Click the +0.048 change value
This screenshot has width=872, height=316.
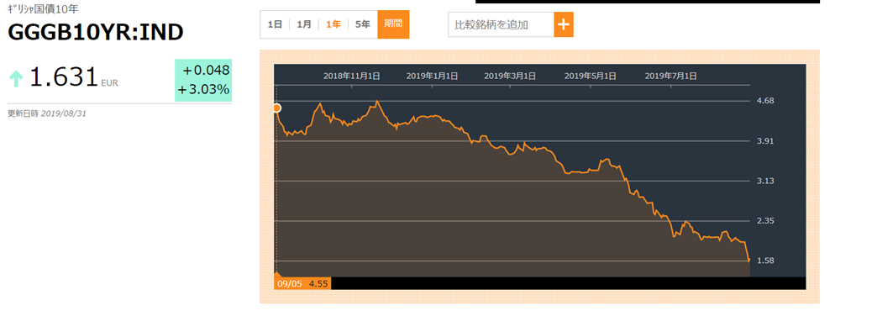pyautogui.click(x=206, y=71)
